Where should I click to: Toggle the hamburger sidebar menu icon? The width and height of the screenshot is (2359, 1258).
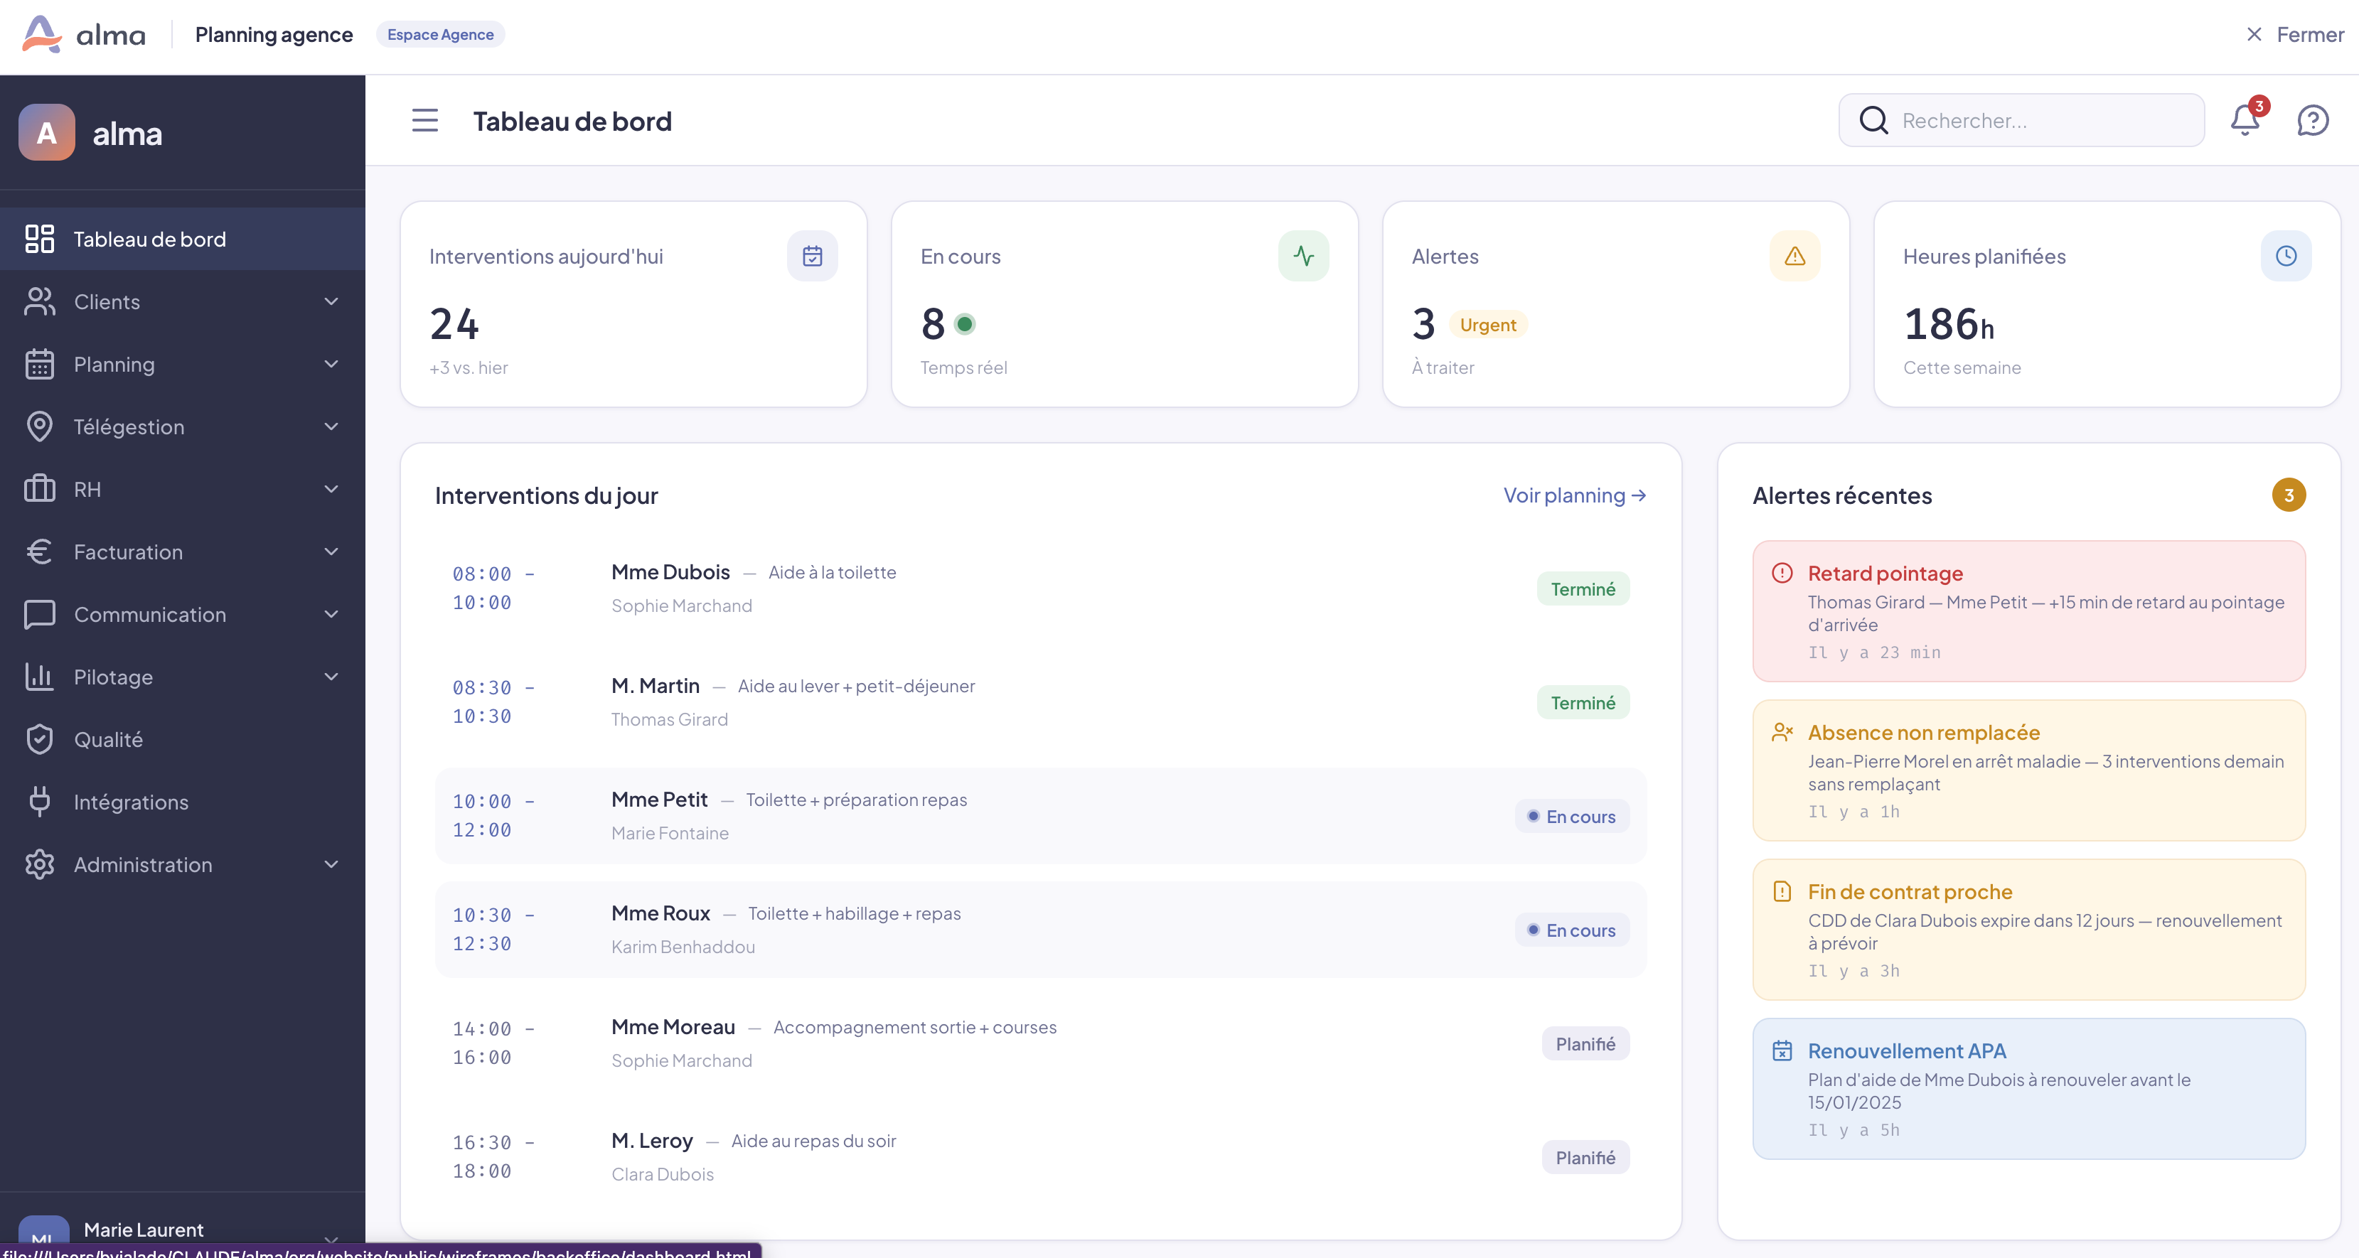tap(425, 120)
